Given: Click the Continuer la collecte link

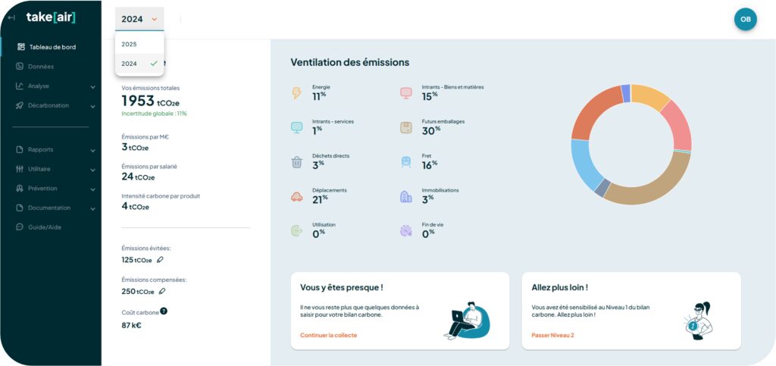Looking at the screenshot, I should click(x=328, y=335).
